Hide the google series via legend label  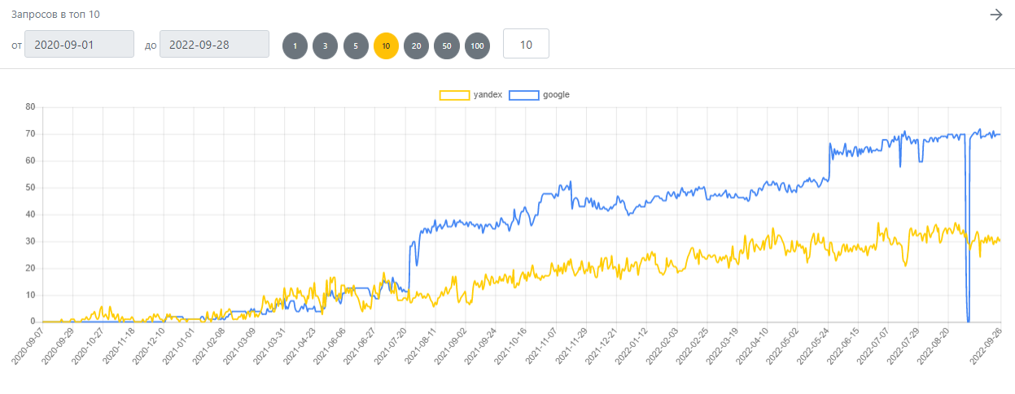(556, 95)
